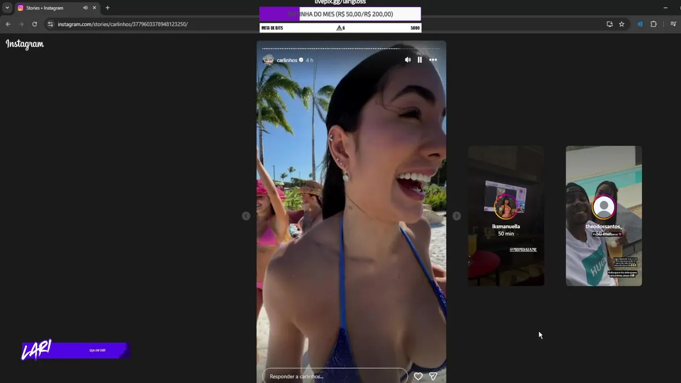Click the verified badge beside carlinhos

pos(301,60)
